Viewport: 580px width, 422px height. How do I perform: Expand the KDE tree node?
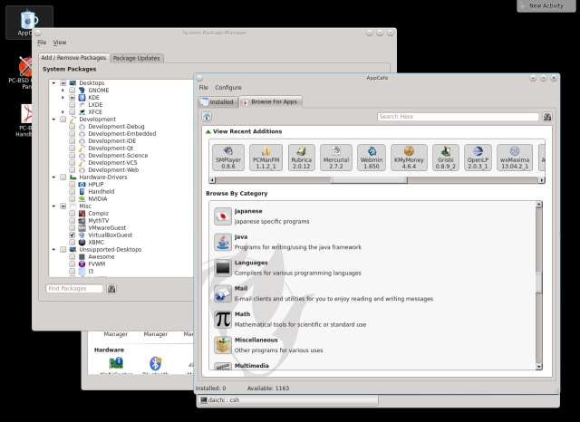[63, 98]
